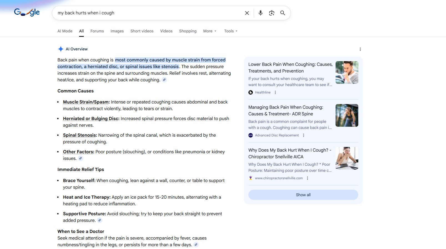The height and width of the screenshot is (249, 446).
Task: Expand the More search filters dropdown
Action: coord(210,31)
